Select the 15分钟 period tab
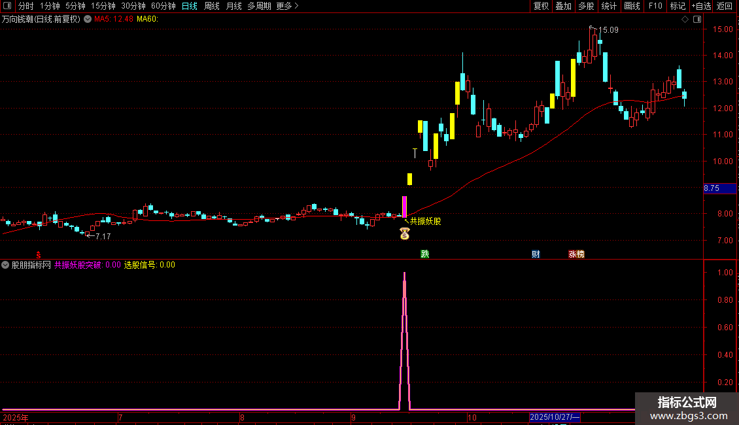Image resolution: width=739 pixels, height=425 pixels. [103, 6]
